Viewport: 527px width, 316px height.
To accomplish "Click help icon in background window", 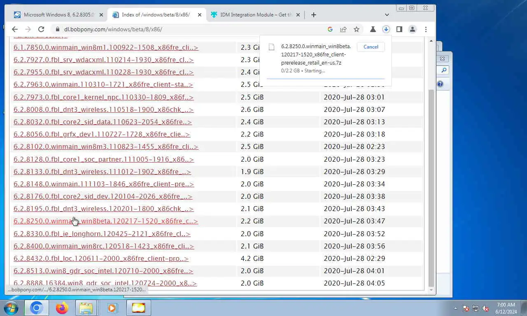I will pyautogui.click(x=440, y=84).
